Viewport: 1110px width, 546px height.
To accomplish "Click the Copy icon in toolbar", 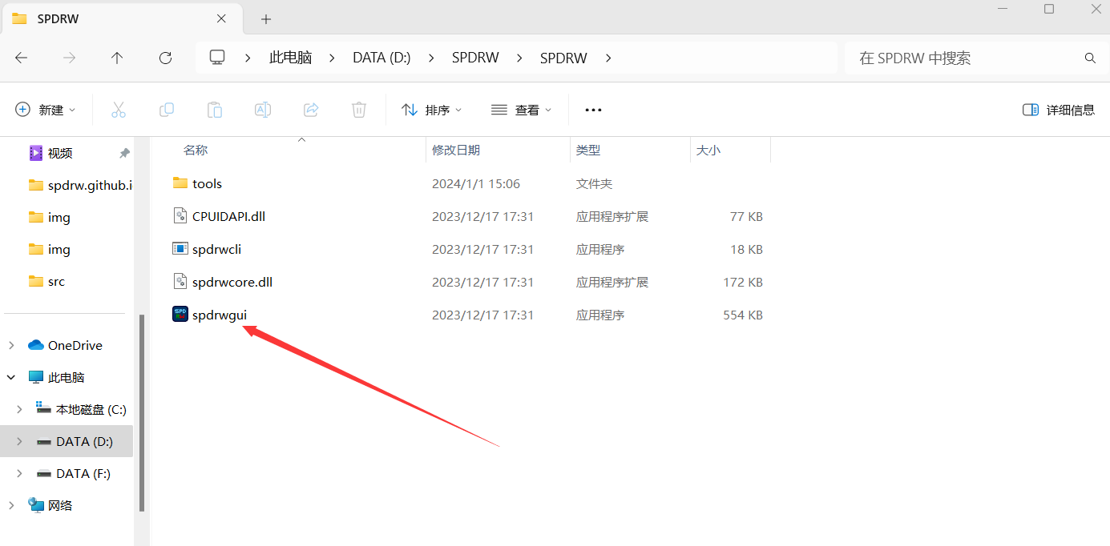I will click(167, 110).
